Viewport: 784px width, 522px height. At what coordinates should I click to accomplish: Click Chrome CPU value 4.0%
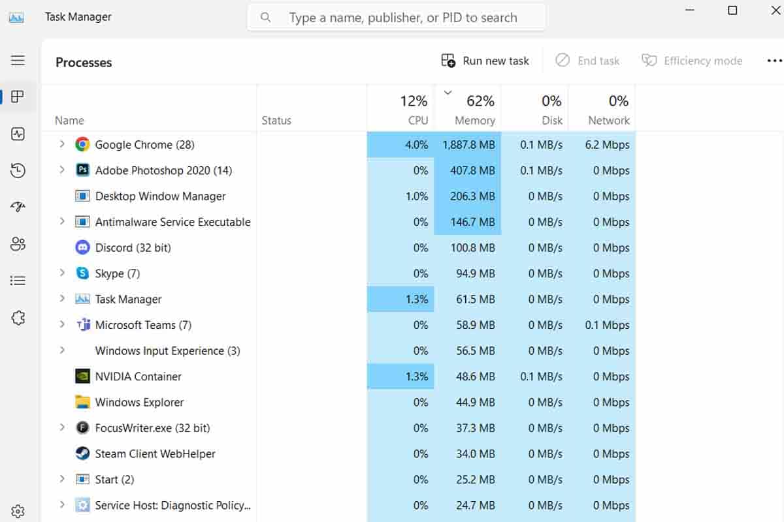coord(417,145)
